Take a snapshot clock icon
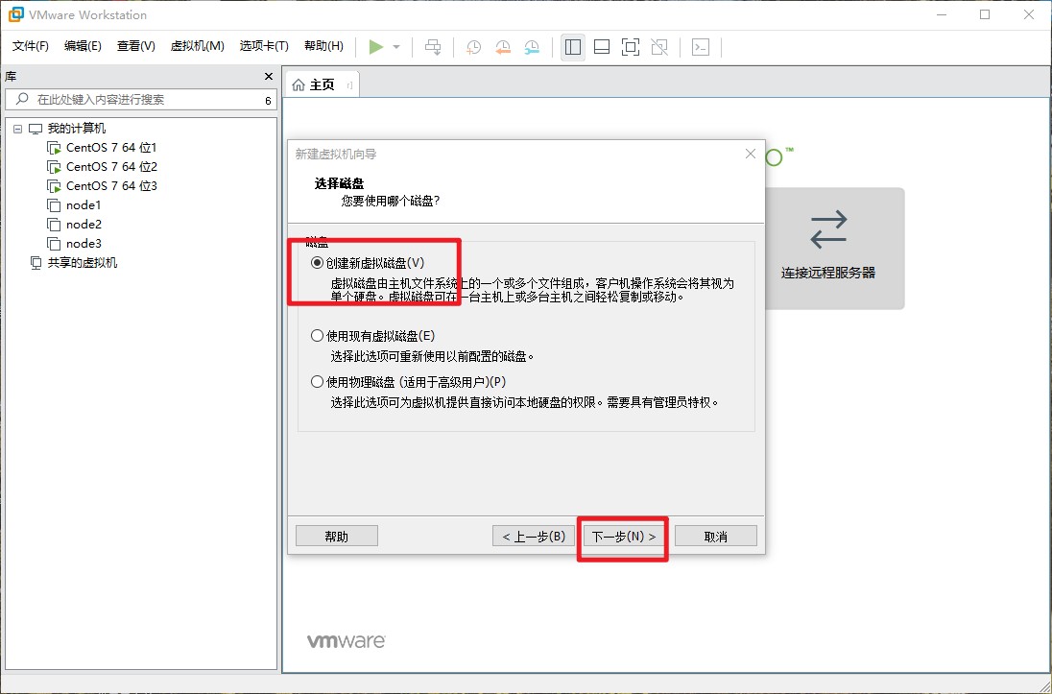The height and width of the screenshot is (694, 1052). click(x=473, y=47)
